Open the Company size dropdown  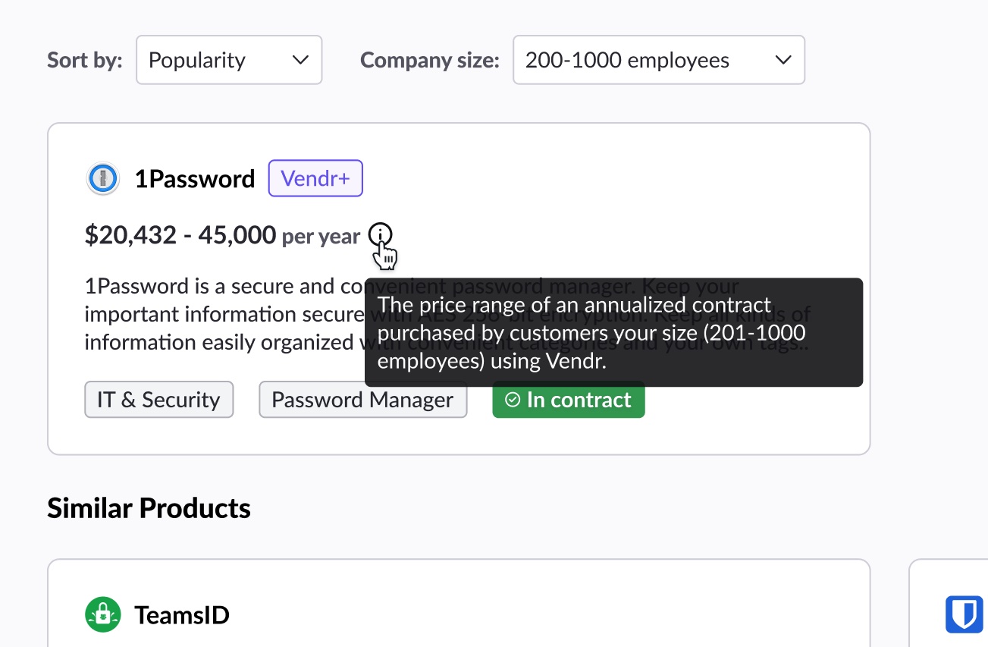[658, 60]
